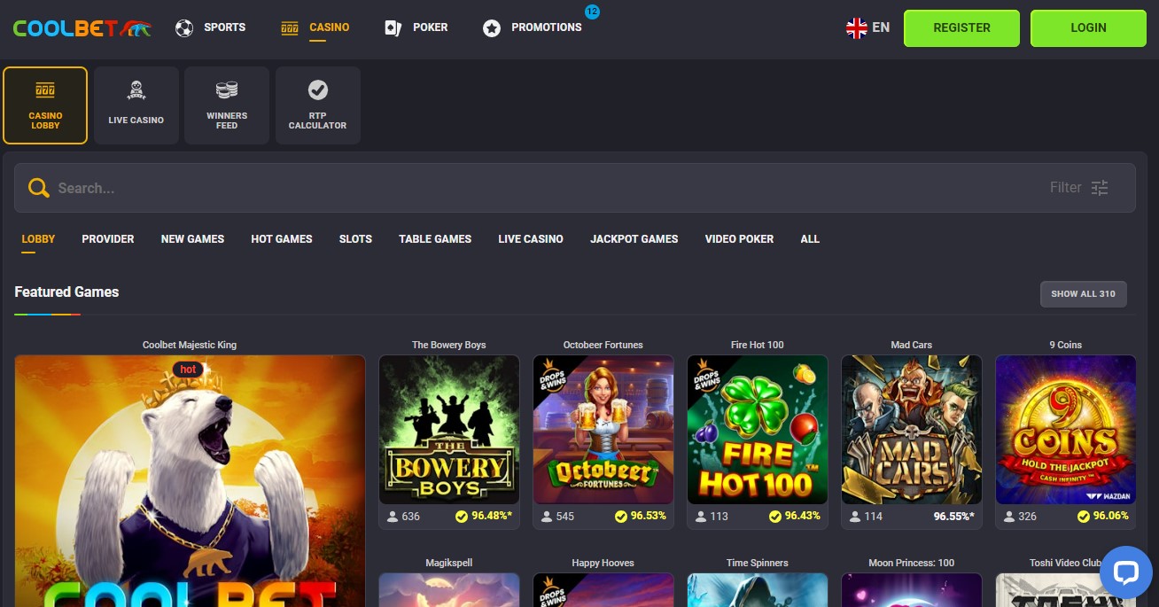Click the Register button
The image size is (1159, 607).
[x=961, y=27]
